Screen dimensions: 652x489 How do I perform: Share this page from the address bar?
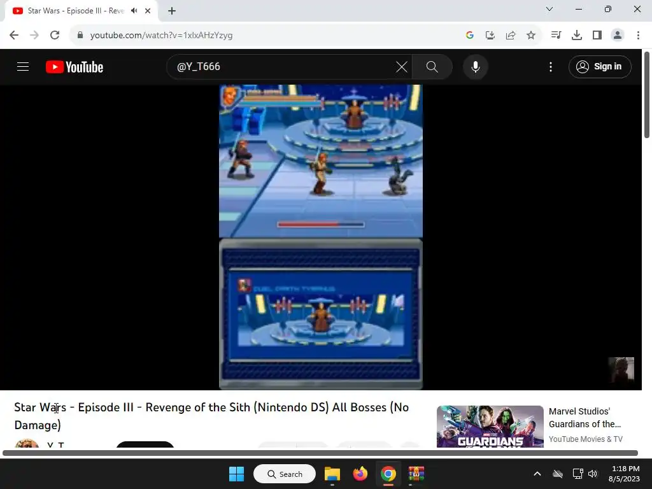point(511,35)
